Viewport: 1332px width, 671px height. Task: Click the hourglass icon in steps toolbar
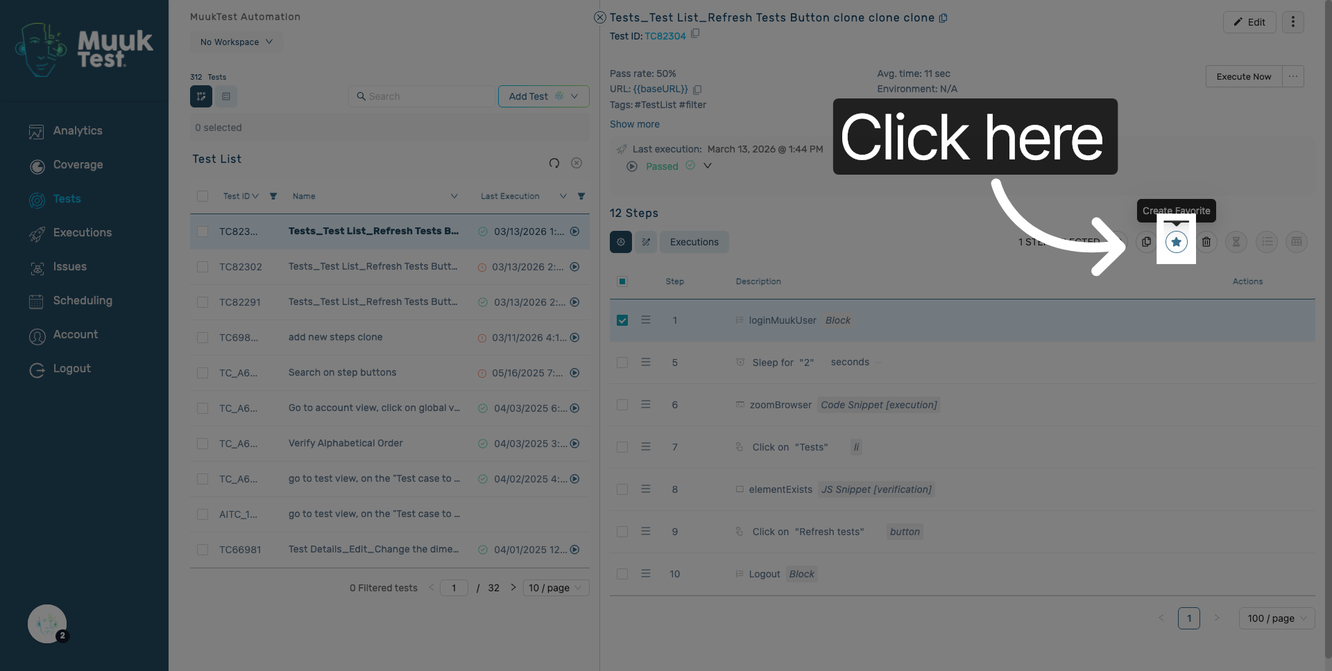click(x=1236, y=242)
